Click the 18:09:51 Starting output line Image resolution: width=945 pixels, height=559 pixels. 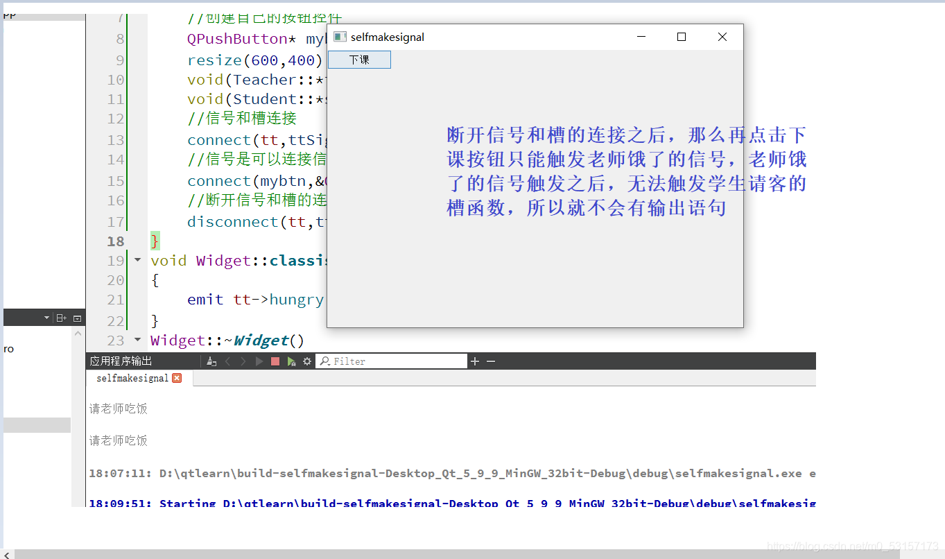pyautogui.click(x=452, y=503)
